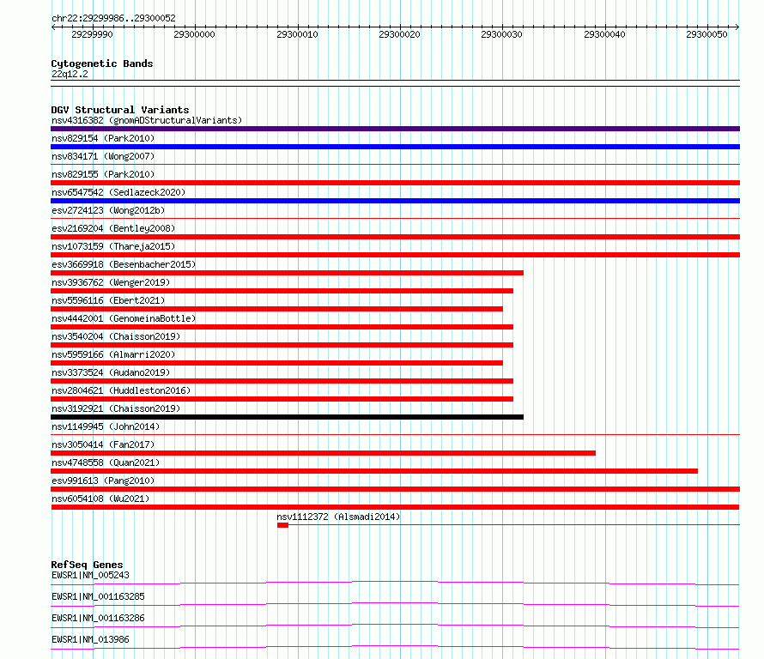Click the 22q12.2 band label

pos(70,74)
